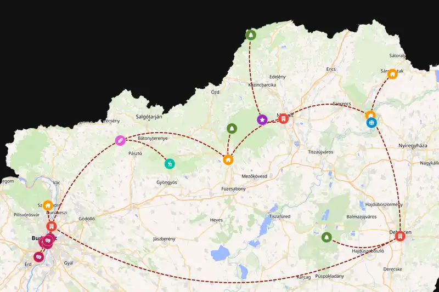The width and height of the screenshot is (439, 292).
Task: Open the orange home marker north of Füzesabony
Action: coord(228,160)
